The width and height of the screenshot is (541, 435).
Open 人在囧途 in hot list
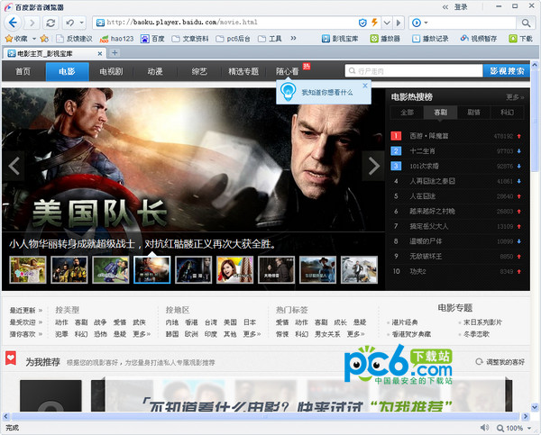(422, 196)
